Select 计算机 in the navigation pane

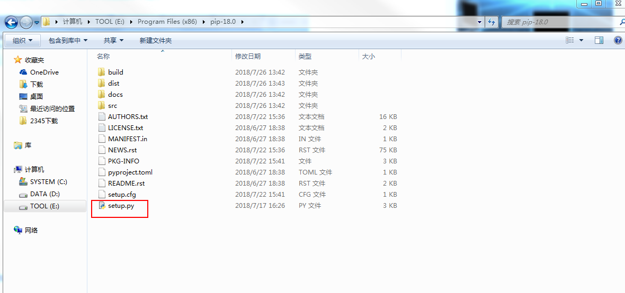34,170
